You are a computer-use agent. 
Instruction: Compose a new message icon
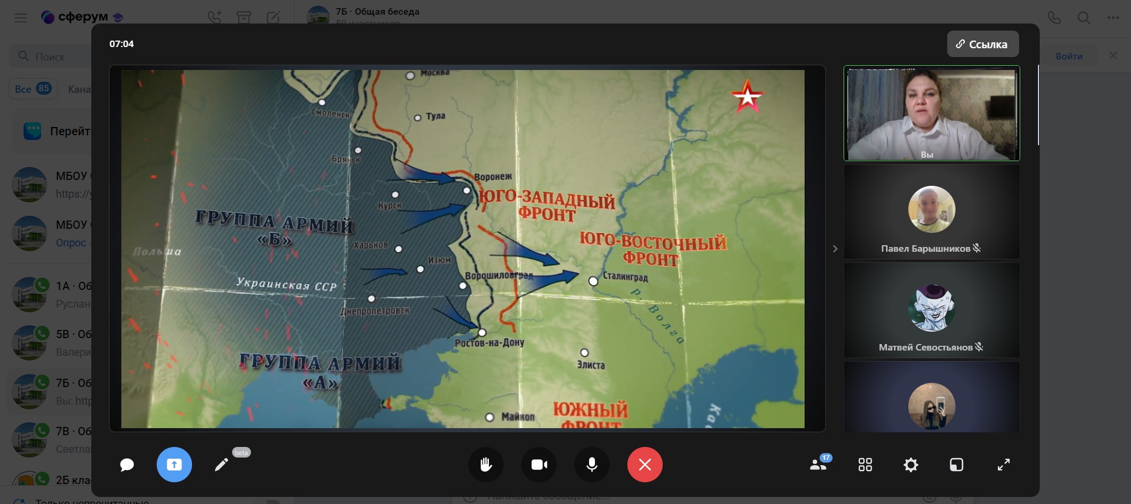coord(273,17)
